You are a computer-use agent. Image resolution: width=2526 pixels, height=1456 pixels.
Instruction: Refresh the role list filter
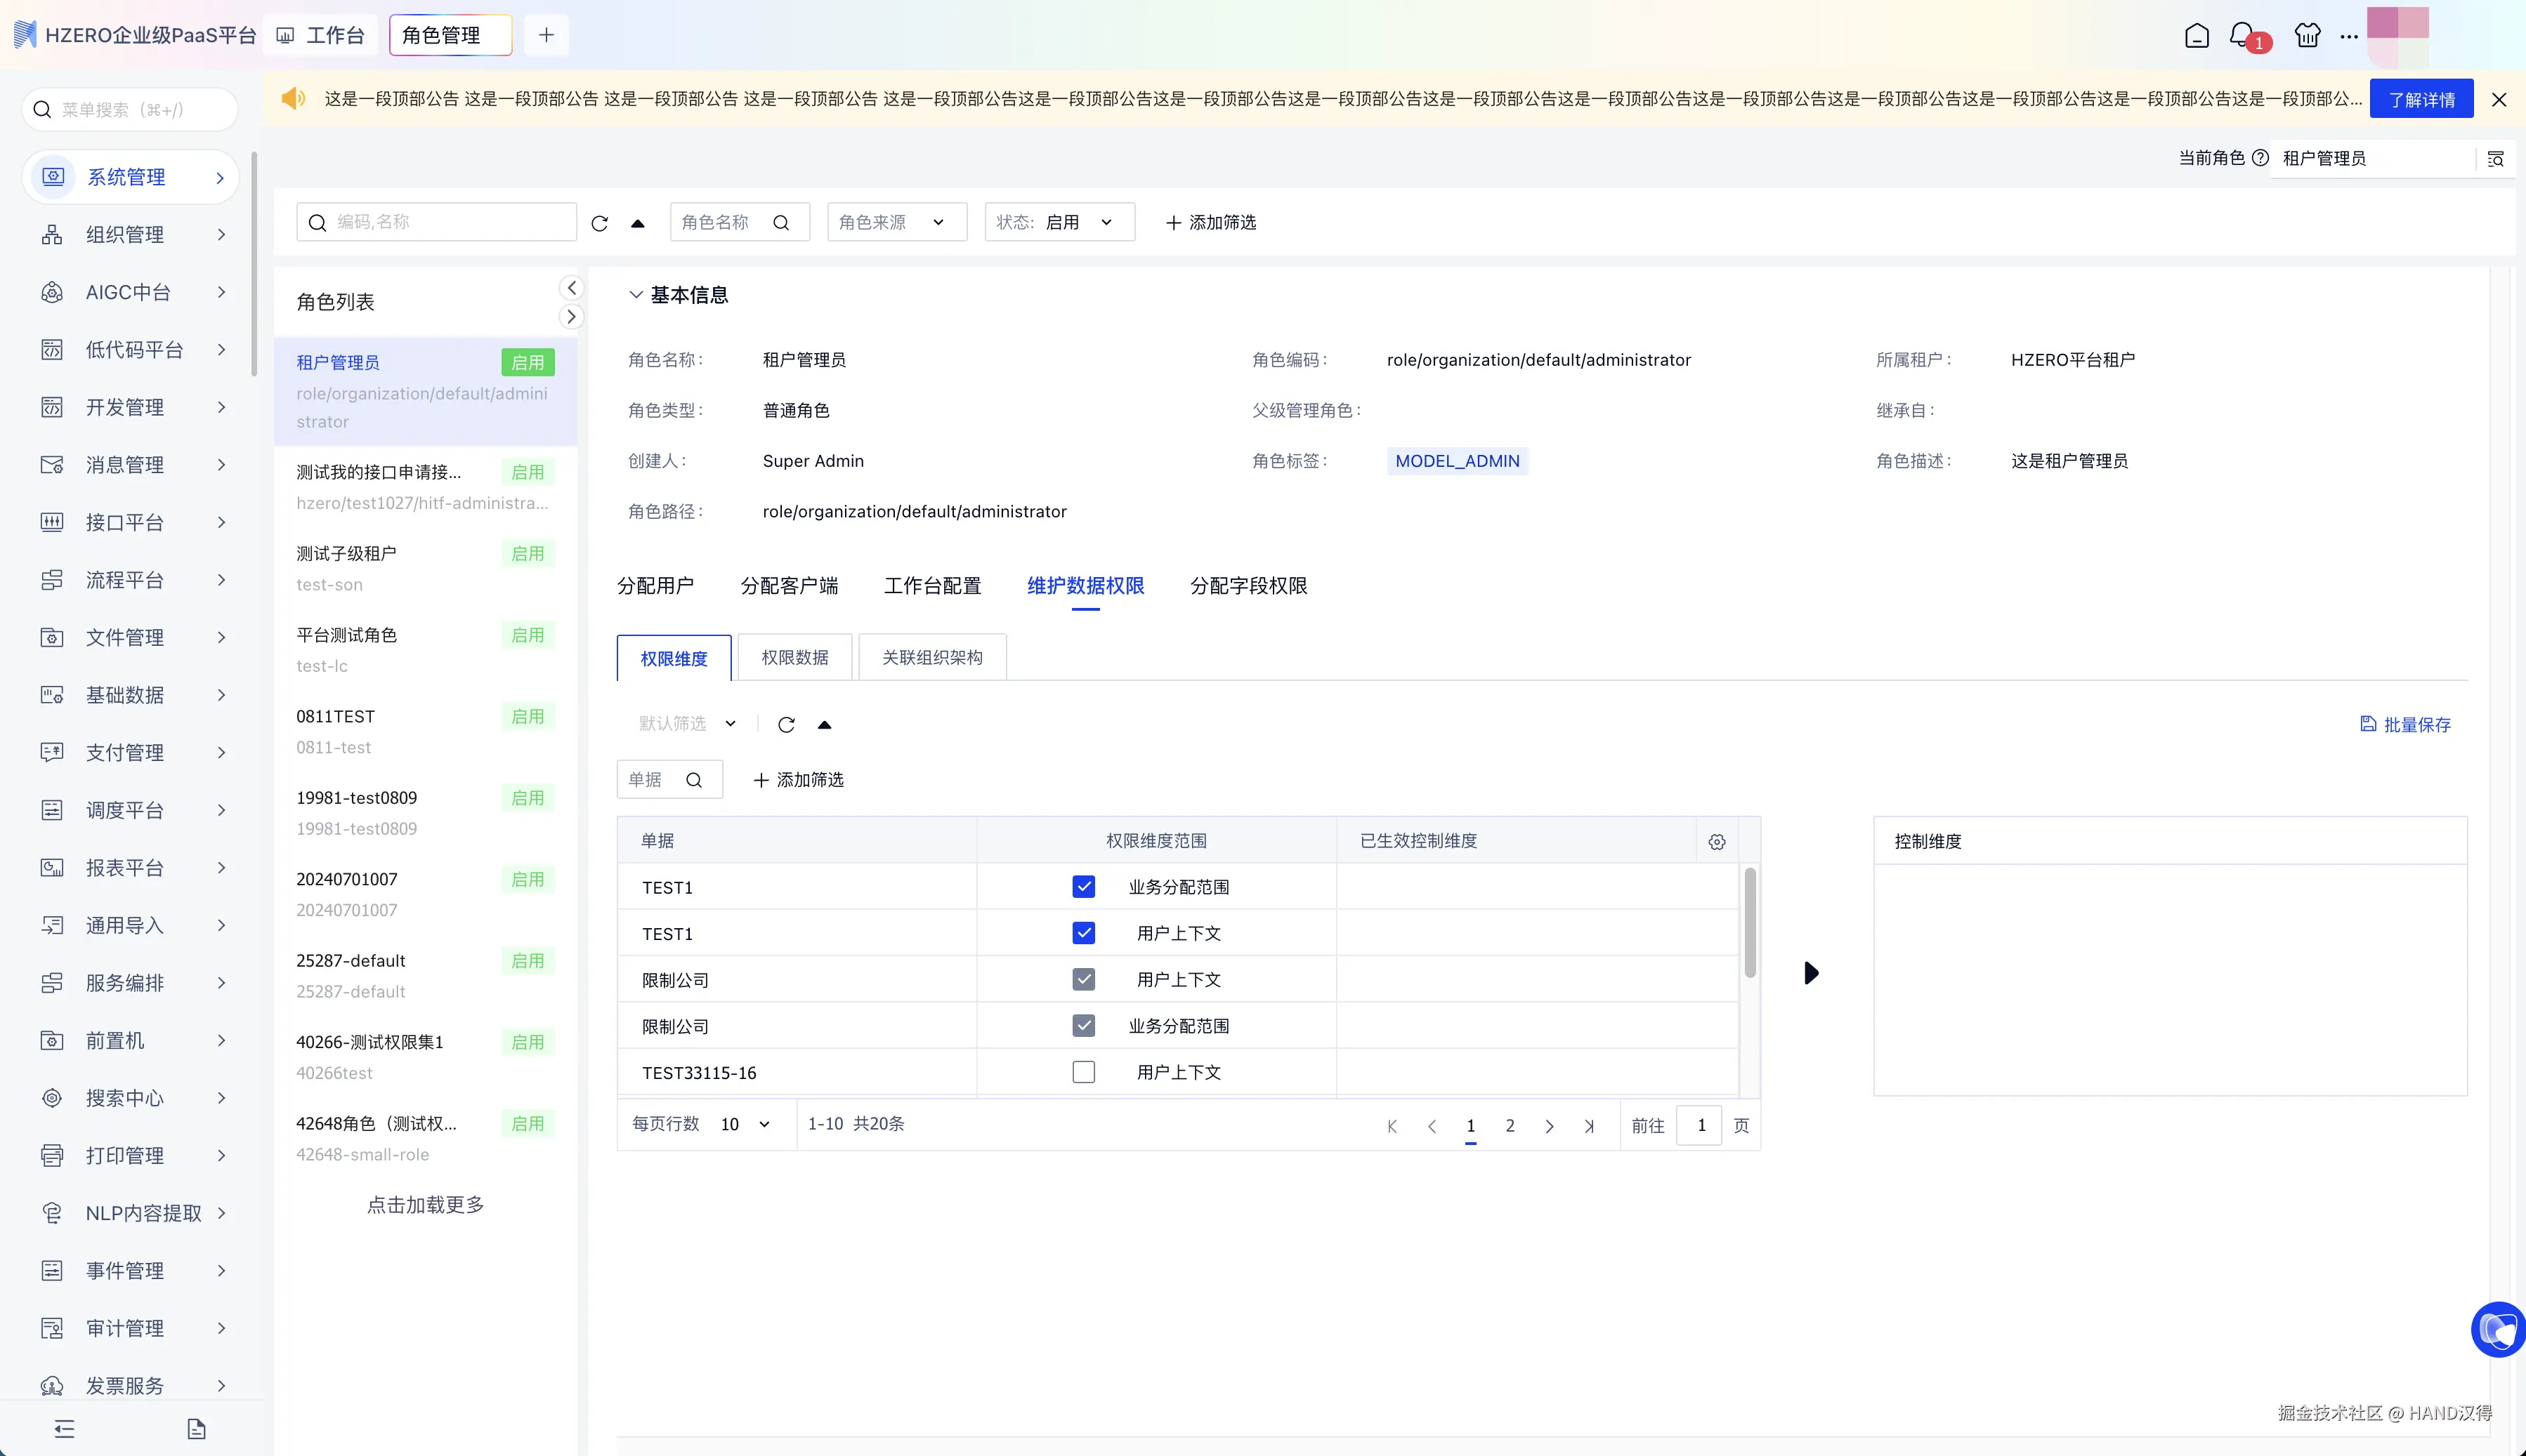[599, 223]
